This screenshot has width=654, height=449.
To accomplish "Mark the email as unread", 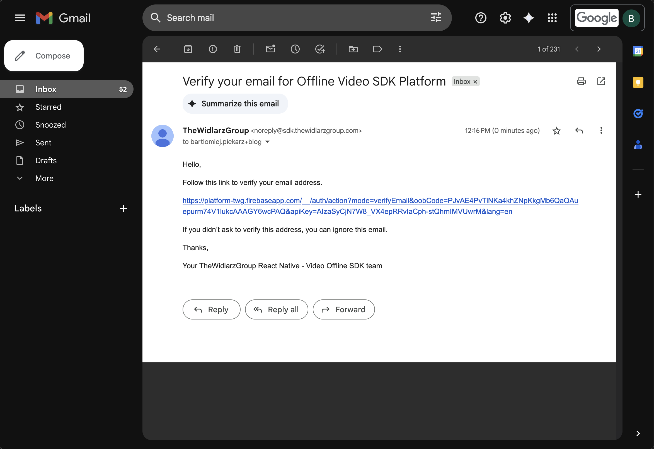I will [x=271, y=49].
